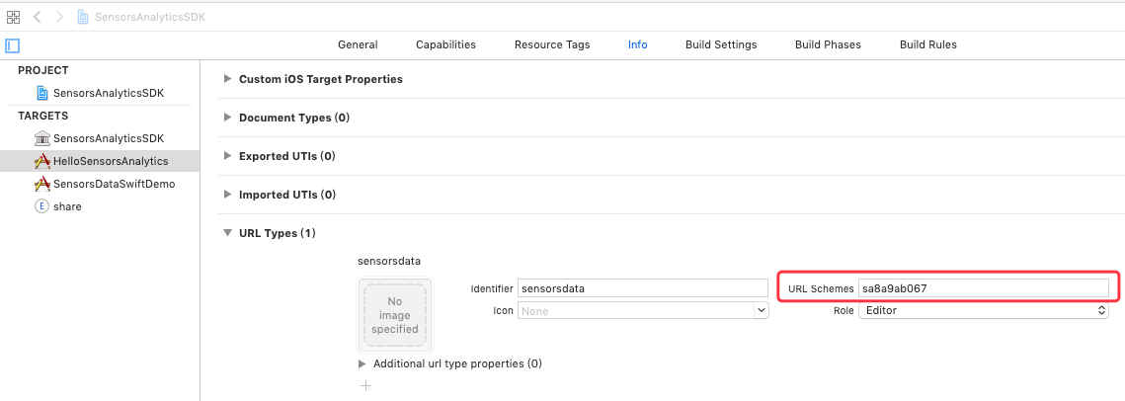Go forward with the right chevron
This screenshot has width=1125, height=401.
coord(60,17)
